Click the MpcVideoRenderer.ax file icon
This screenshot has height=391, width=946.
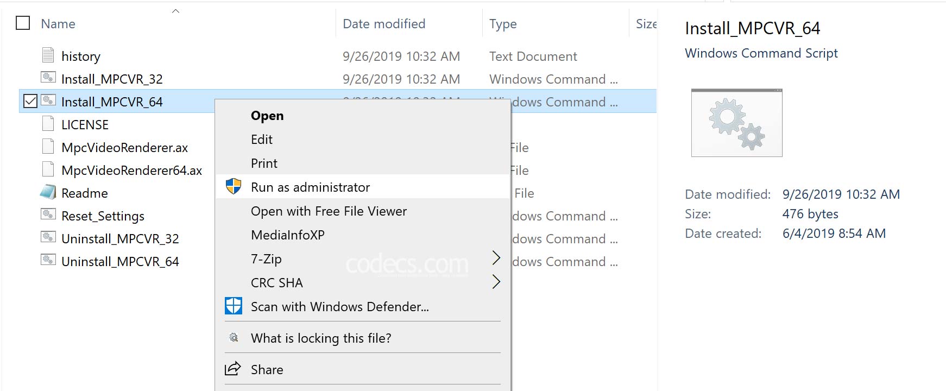(x=48, y=146)
